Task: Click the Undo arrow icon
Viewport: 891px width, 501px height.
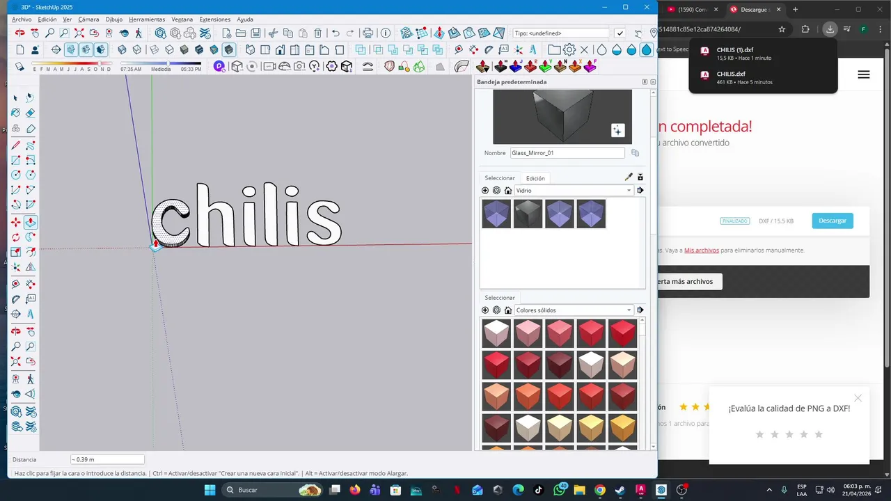Action: (336, 33)
